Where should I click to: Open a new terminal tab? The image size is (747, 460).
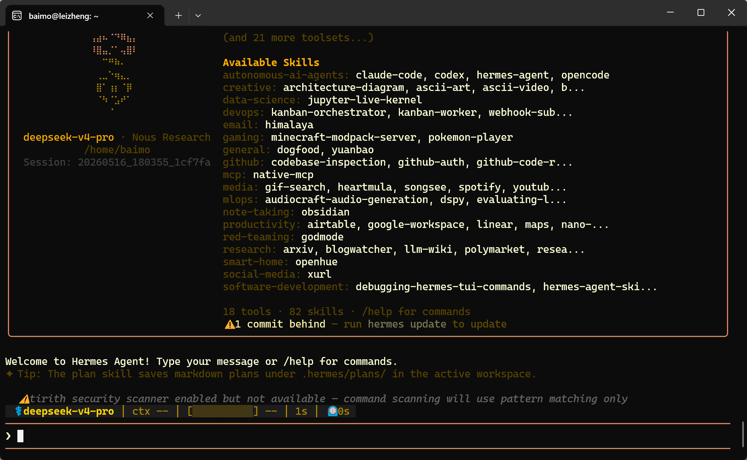click(179, 15)
